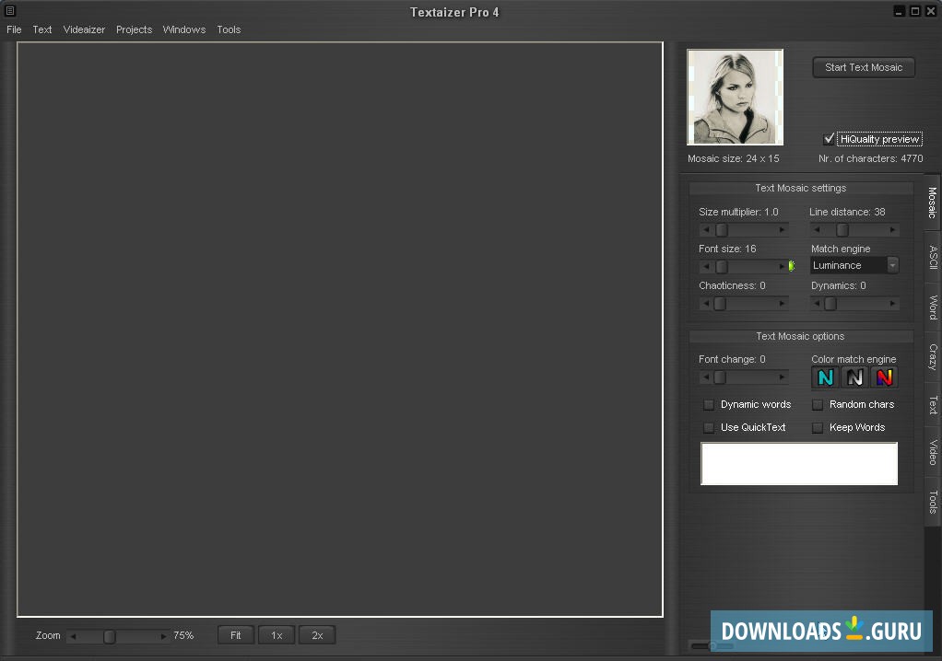This screenshot has width=942, height=661.
Task: Increase Dynamics with right arrow
Action: tap(892, 304)
